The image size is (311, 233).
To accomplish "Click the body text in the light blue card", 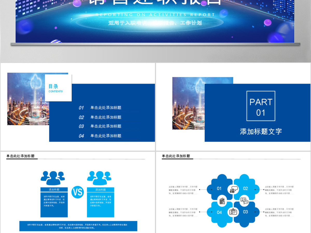I will (101, 201).
